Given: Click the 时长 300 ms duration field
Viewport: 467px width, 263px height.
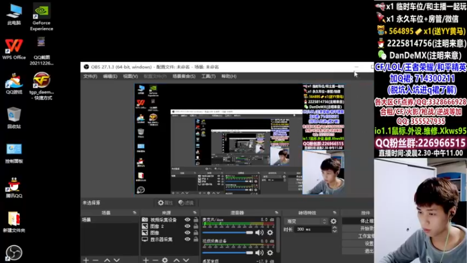Looking at the screenshot, I should (x=313, y=229).
